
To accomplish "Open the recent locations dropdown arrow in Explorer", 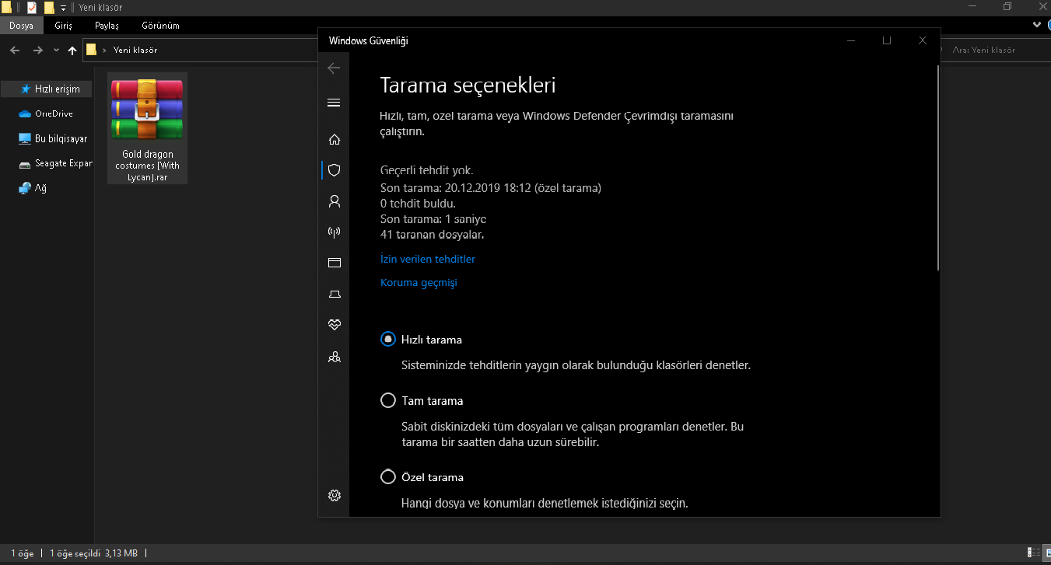I will pos(56,50).
